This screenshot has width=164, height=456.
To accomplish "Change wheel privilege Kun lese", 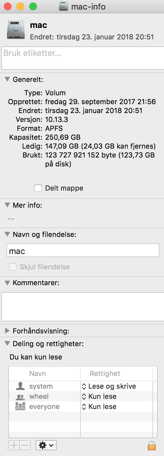I will click(x=99, y=396).
